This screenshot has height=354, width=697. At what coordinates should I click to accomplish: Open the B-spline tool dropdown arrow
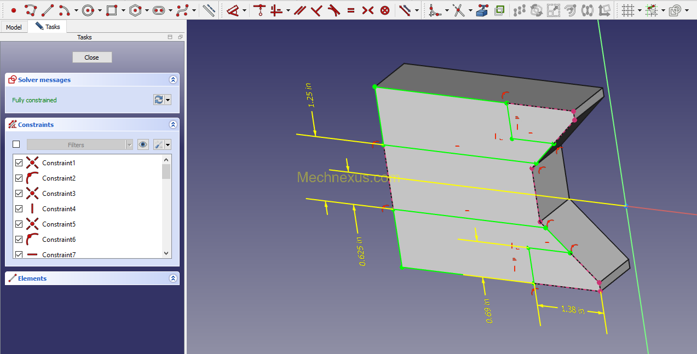[x=194, y=10]
